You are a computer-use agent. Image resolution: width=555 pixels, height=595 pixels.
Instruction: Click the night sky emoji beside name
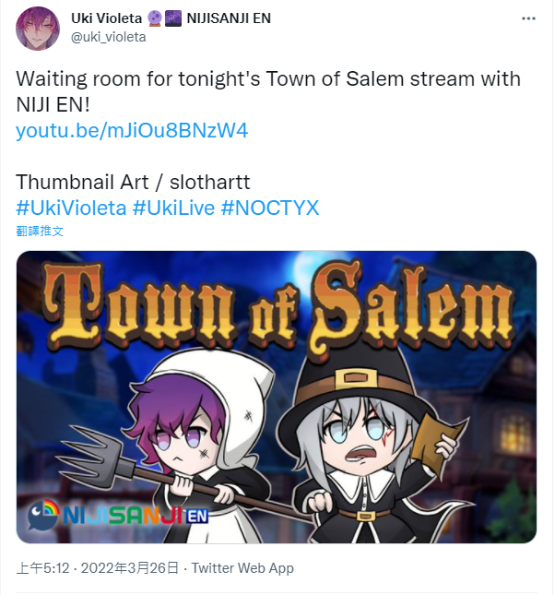[173, 18]
